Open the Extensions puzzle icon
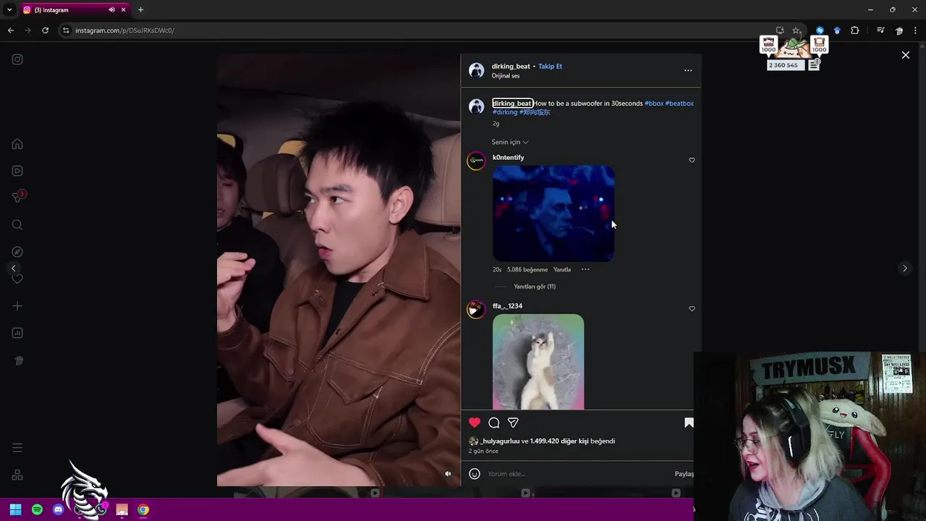 point(855,30)
